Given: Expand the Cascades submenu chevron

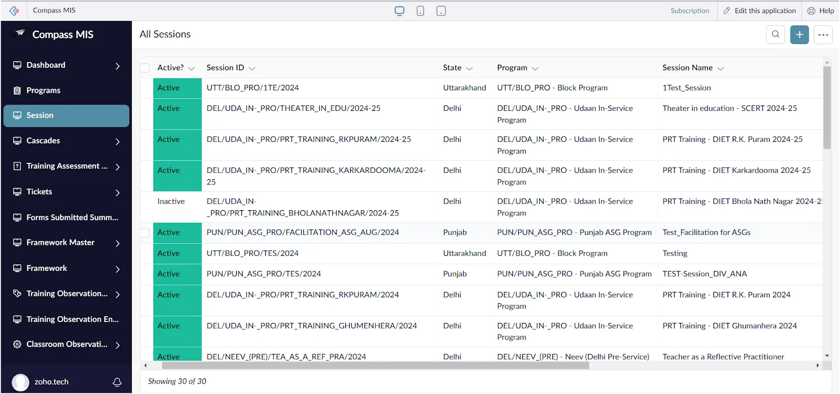Looking at the screenshot, I should tap(118, 141).
